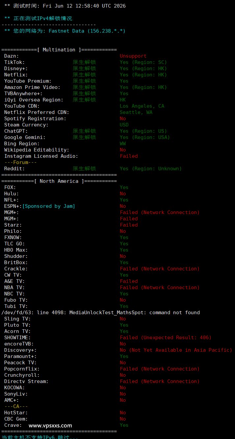Click the 'KOCOWA:' label

[x=14, y=388]
